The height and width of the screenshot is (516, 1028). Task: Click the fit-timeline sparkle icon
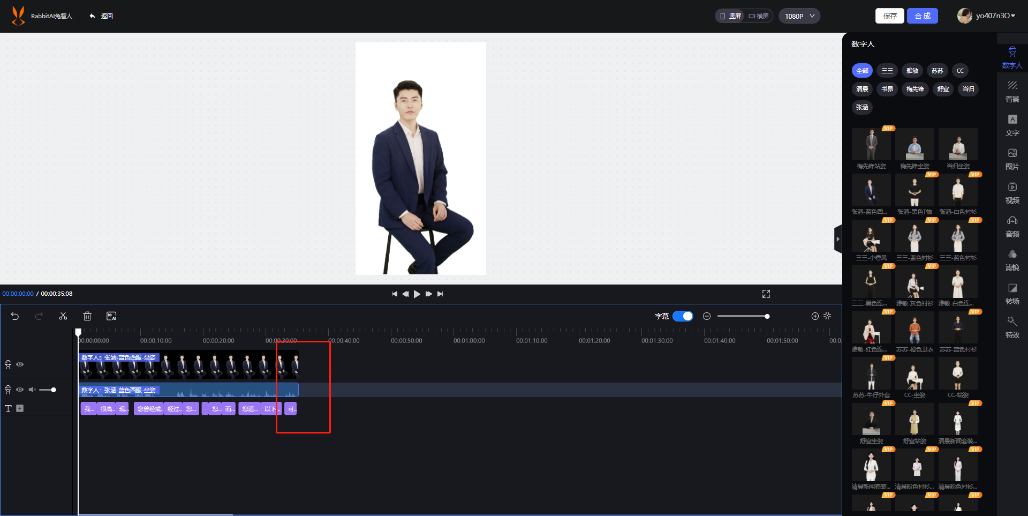click(x=827, y=316)
